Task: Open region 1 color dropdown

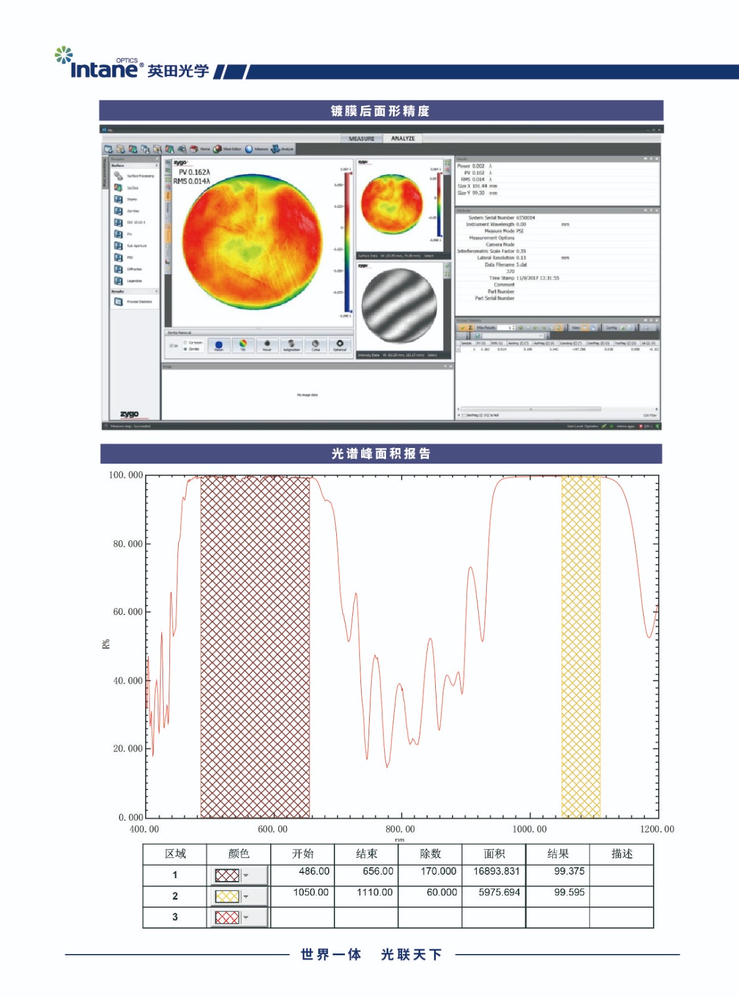Action: (246, 875)
